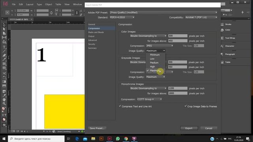Open Color Images Bicubic Downsampling dropdown
253x142 pixels.
148,36
